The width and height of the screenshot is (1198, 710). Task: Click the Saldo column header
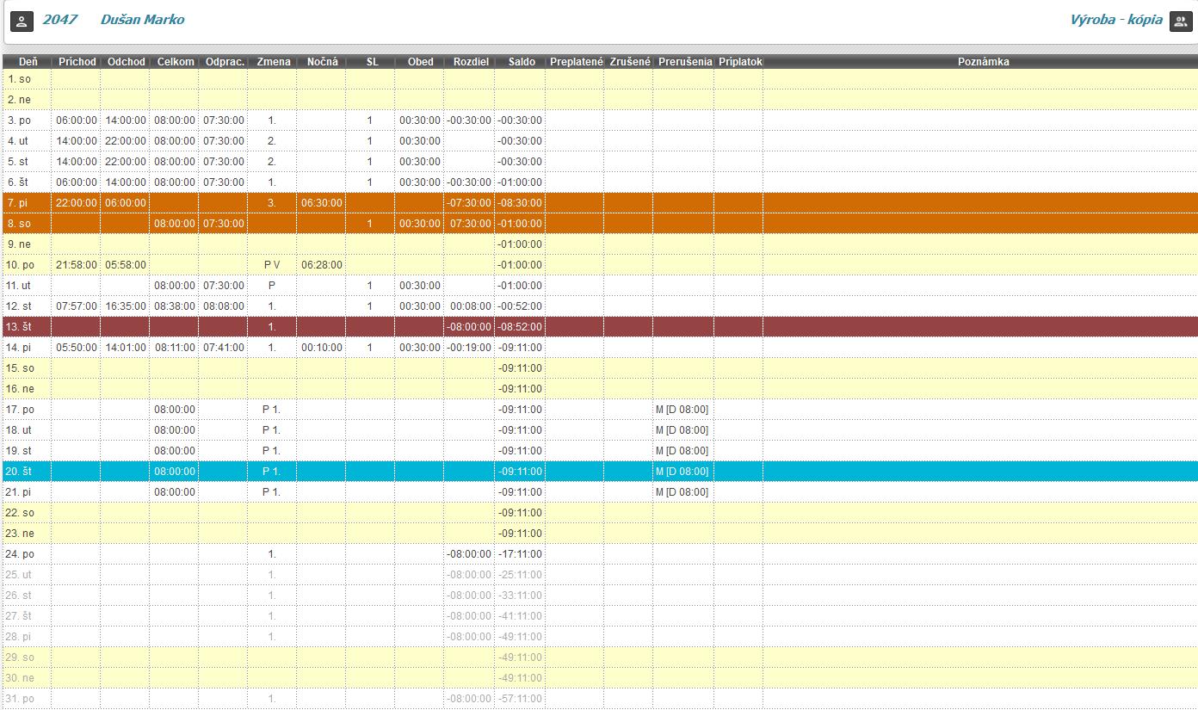pos(521,62)
